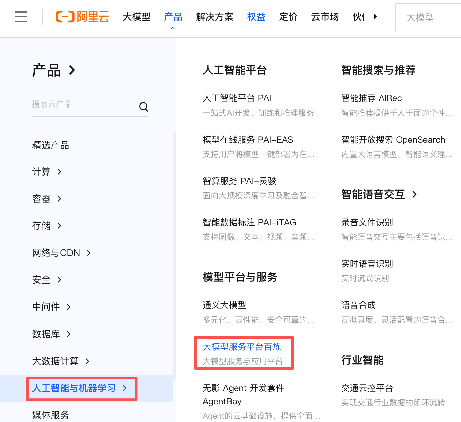
Task: Expand the 大数据计算 category chevron
Action: [x=87, y=361]
